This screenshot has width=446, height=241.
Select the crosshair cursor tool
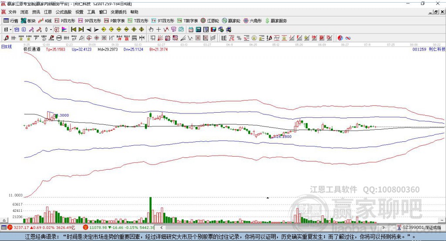pos(159,30)
